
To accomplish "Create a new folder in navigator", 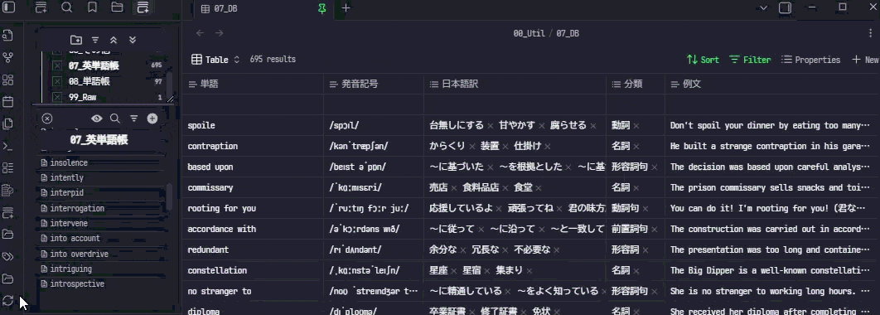I will pos(75,40).
